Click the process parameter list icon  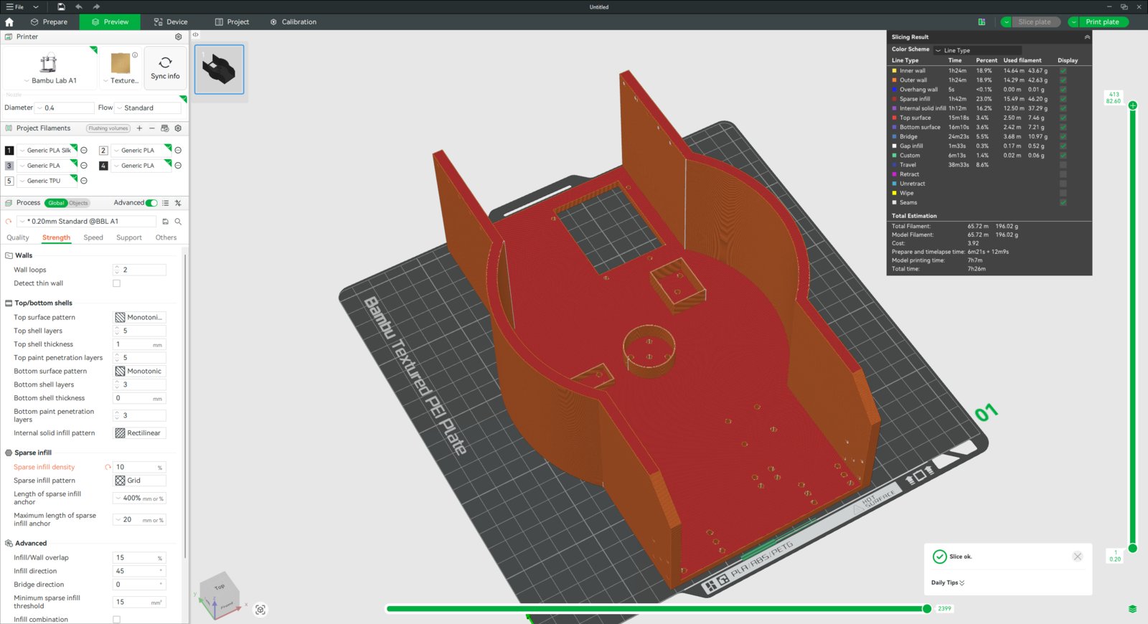(166, 203)
